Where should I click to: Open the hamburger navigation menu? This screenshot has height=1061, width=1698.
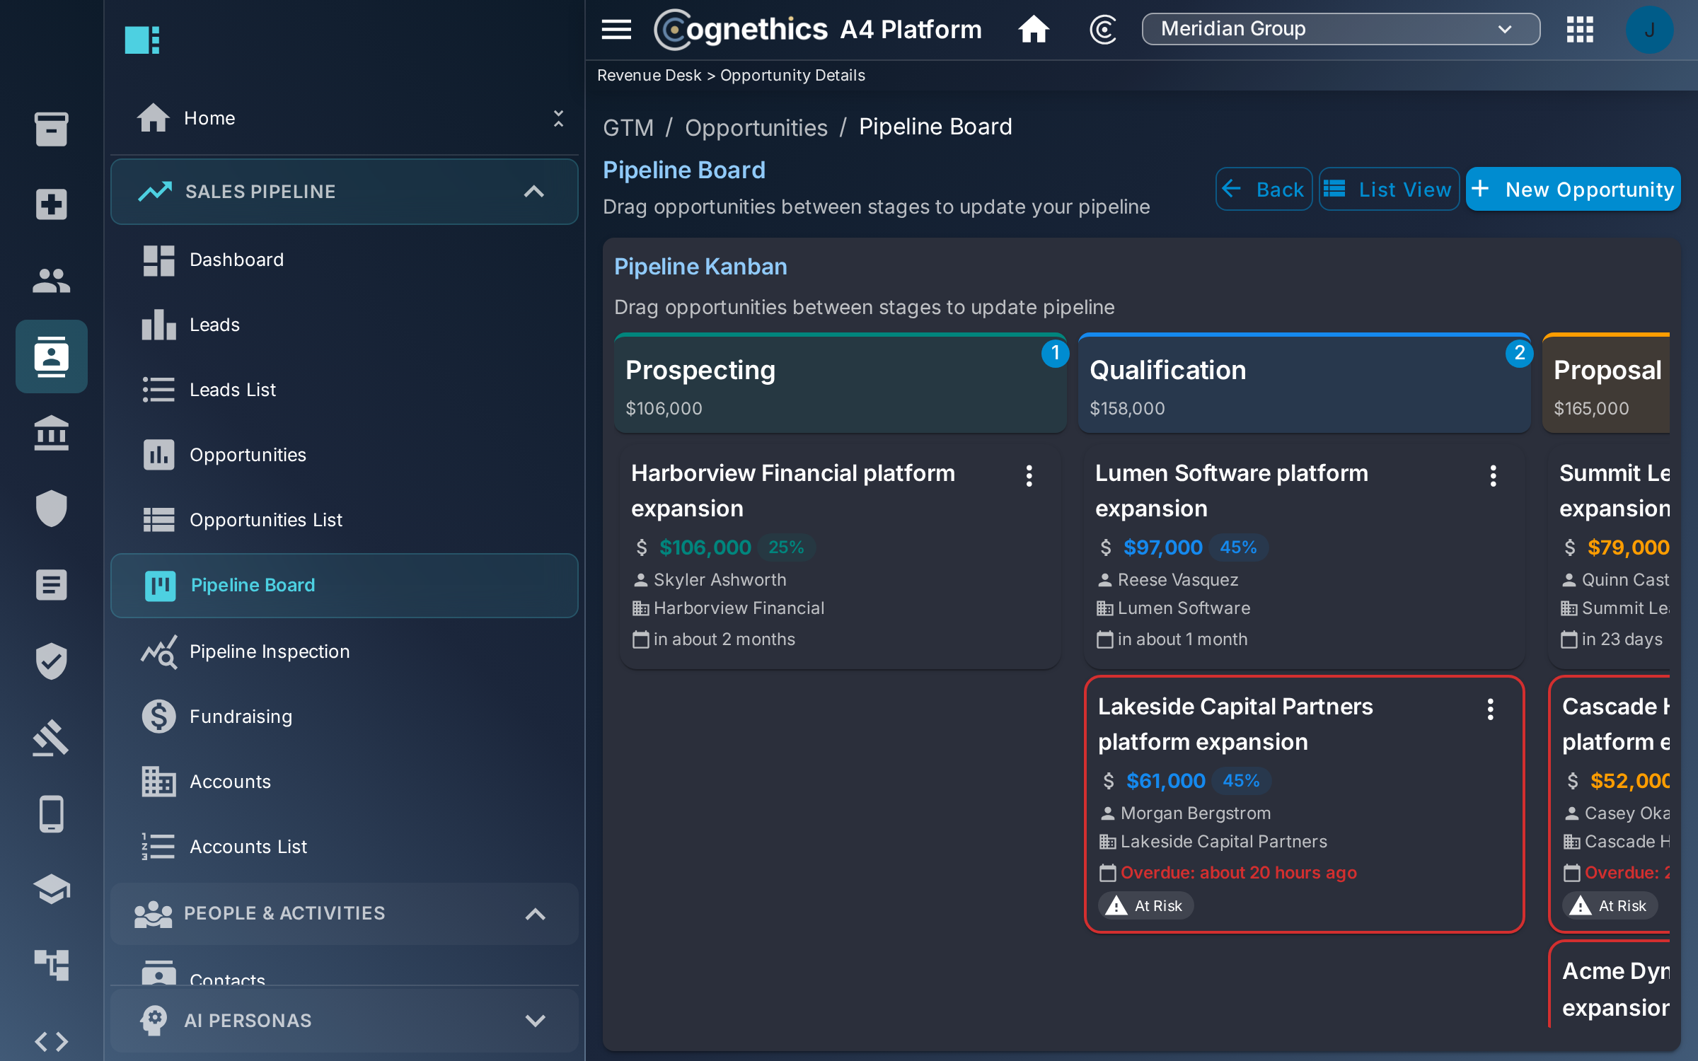point(616,30)
